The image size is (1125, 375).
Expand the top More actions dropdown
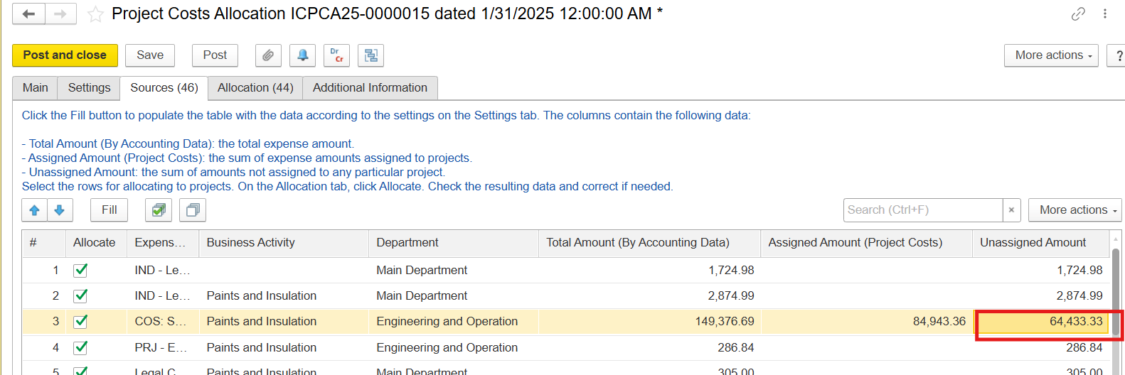[1051, 55]
